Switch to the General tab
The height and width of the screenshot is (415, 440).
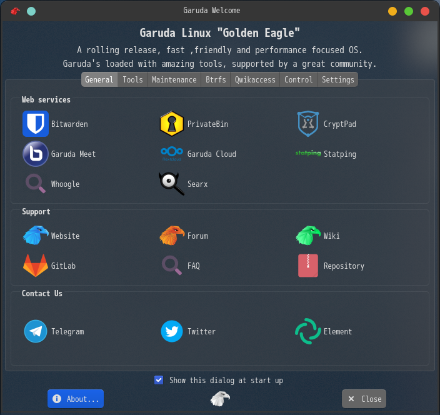99,80
